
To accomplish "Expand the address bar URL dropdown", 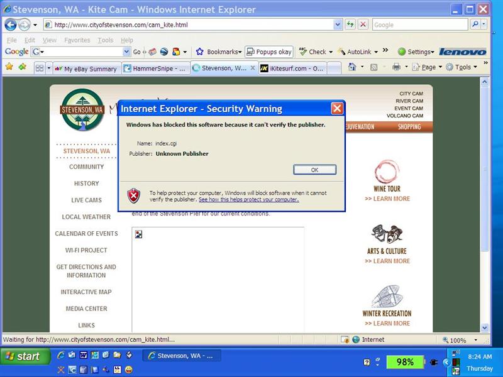I will coord(338,25).
